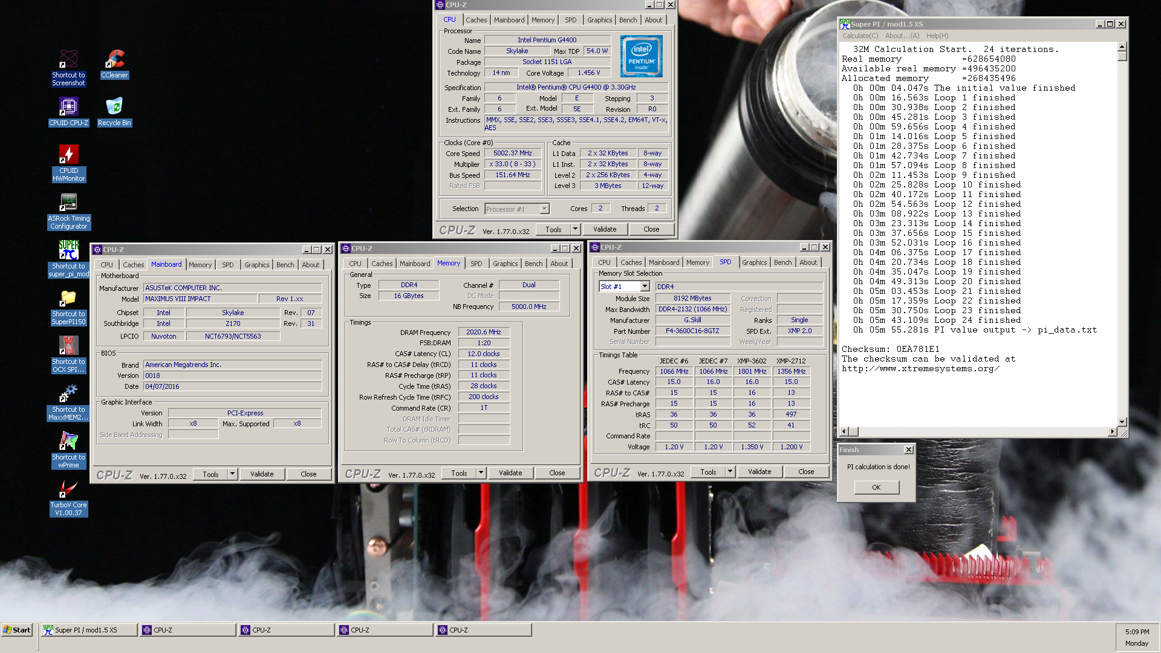Viewport: 1161px width, 653px height.
Task: Open About...(A) menu in Super PI
Action: tap(902, 36)
